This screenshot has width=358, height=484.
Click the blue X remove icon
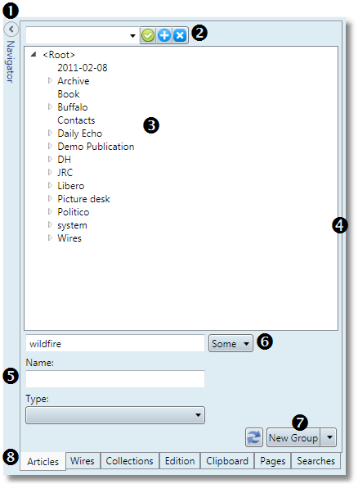180,35
